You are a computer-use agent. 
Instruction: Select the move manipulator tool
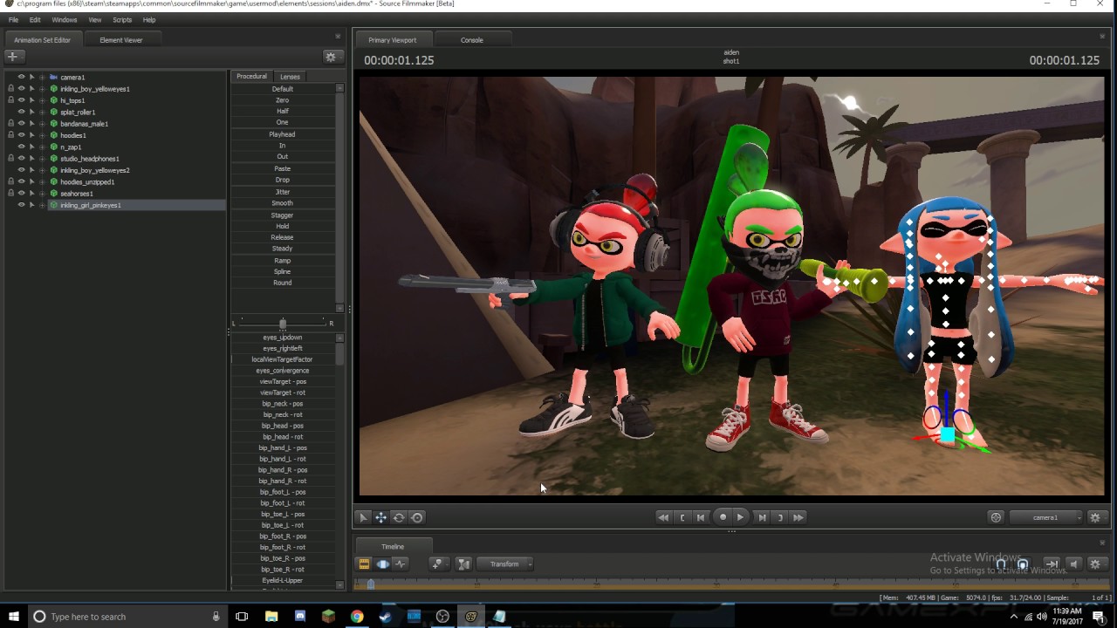click(x=381, y=517)
